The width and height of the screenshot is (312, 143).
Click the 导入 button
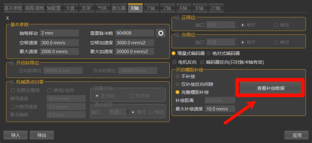[x=16, y=135]
